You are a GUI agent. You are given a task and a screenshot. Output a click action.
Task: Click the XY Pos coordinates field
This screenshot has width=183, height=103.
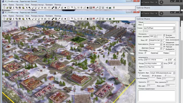coord(153,60)
